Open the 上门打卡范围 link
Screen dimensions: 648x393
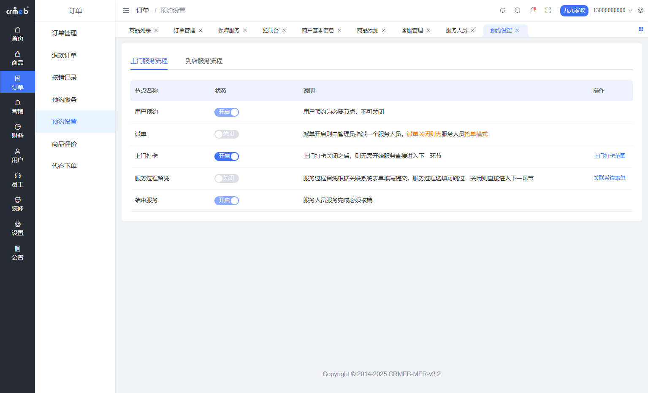(x=609, y=156)
